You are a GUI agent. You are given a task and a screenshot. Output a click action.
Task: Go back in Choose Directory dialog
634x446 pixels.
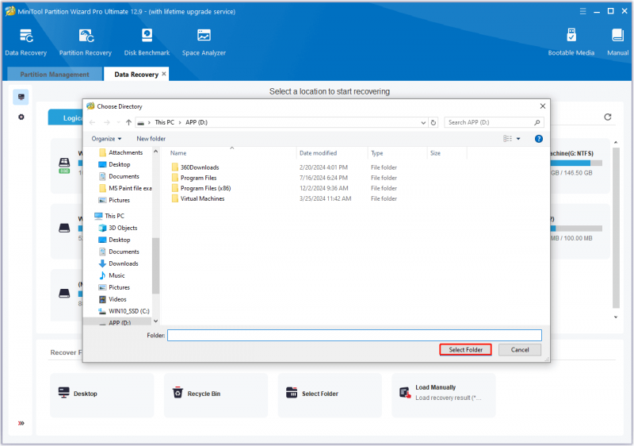point(92,122)
